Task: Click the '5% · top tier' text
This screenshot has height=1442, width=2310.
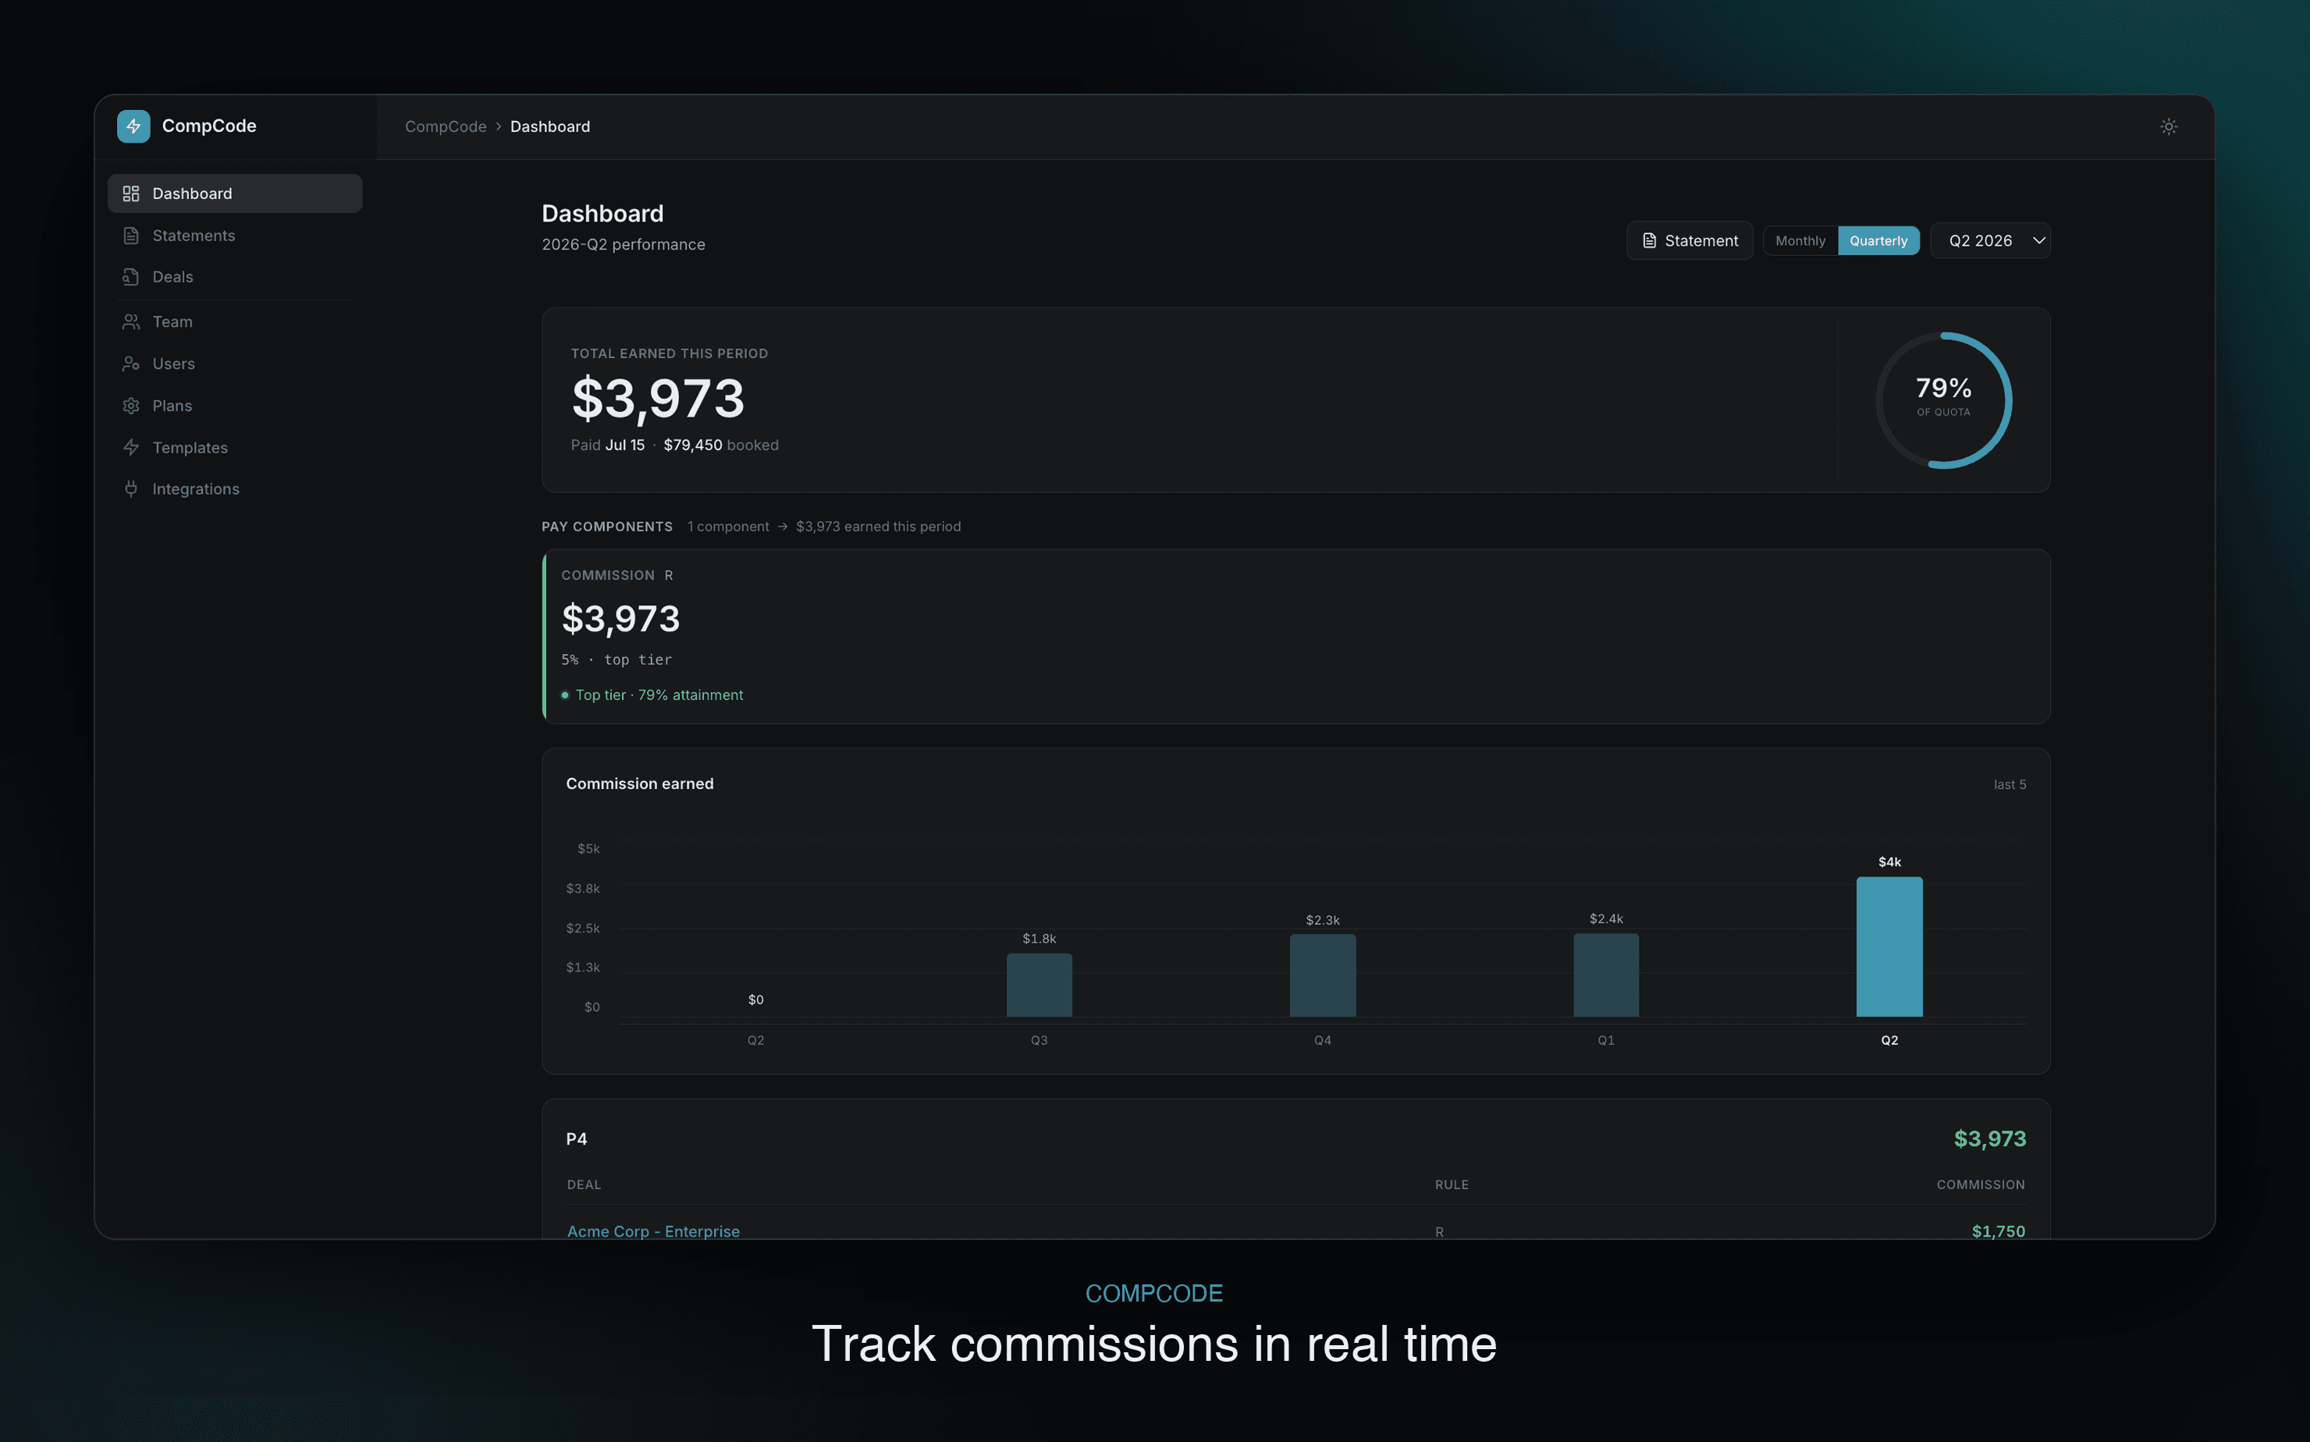Action: [x=616, y=660]
